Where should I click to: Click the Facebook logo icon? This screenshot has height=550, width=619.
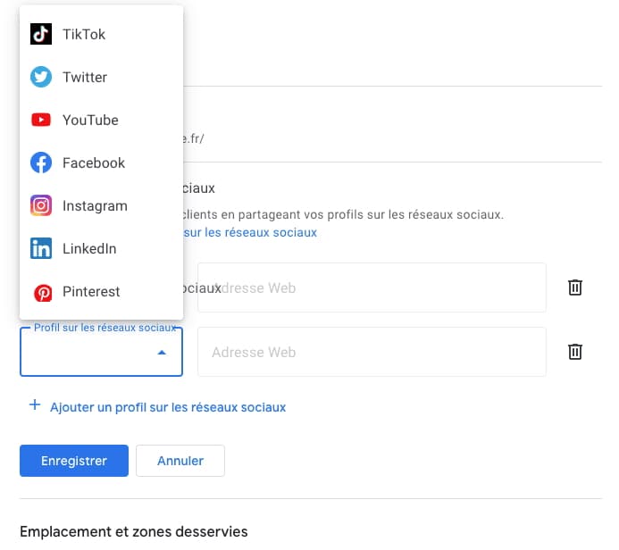click(41, 162)
